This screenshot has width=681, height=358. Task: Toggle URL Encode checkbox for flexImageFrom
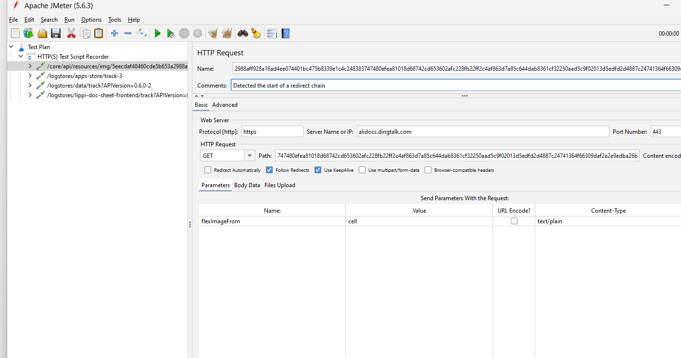coord(514,221)
